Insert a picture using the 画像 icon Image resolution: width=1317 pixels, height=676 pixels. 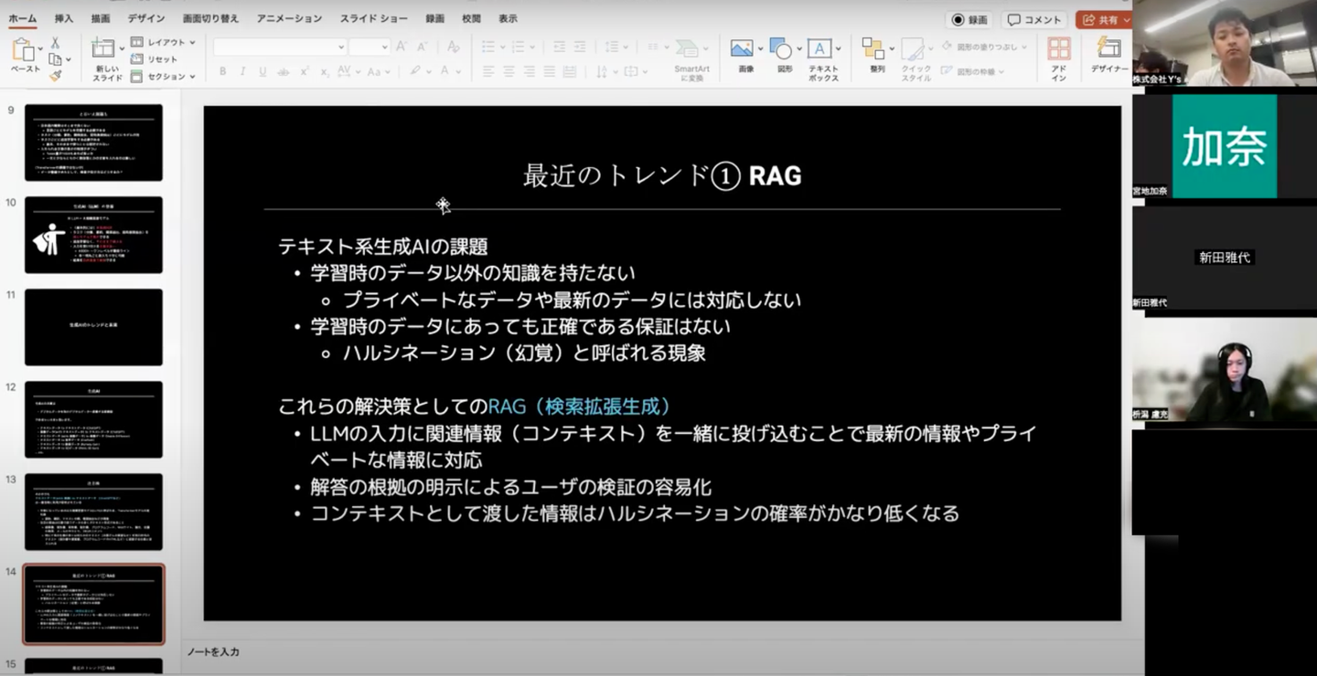click(745, 55)
